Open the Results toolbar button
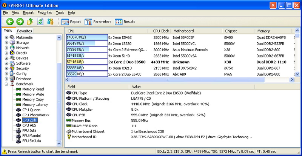This screenshot has height=156, width=302. click(125, 22)
